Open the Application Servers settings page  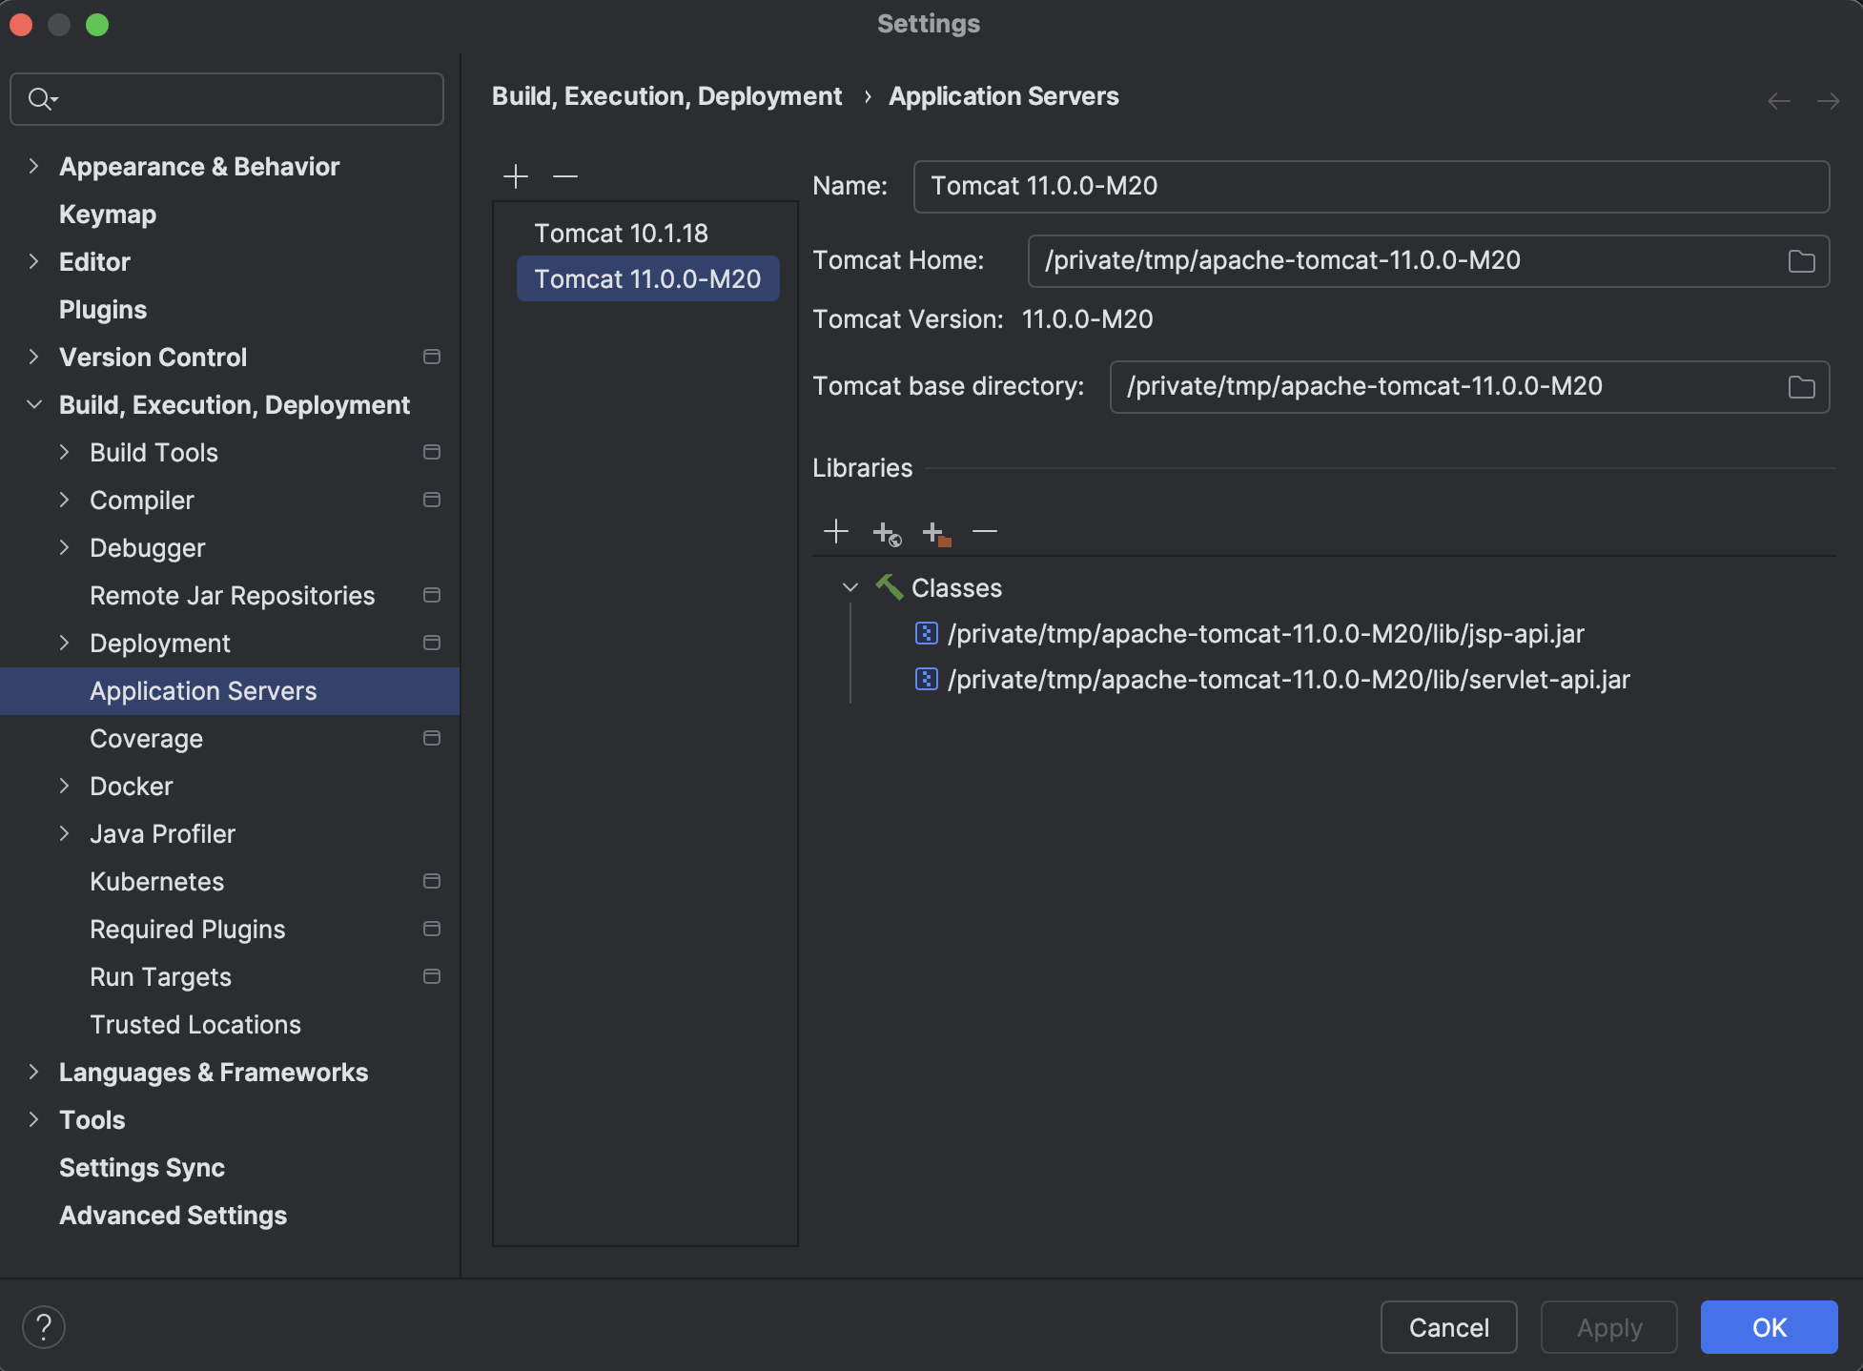point(203,690)
